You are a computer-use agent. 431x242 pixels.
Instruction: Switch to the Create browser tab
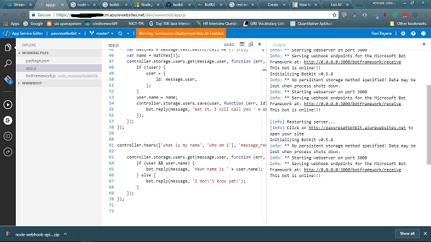pos(273,4)
